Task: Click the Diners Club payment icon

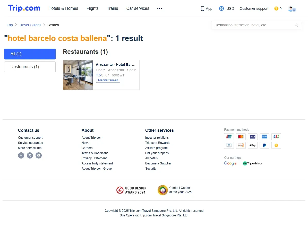Action: click(229, 145)
